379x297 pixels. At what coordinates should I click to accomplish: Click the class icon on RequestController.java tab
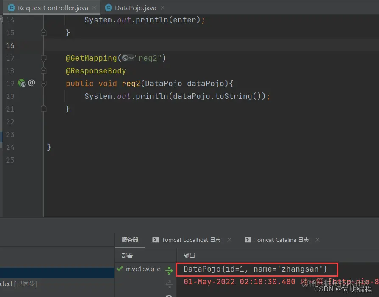point(11,8)
